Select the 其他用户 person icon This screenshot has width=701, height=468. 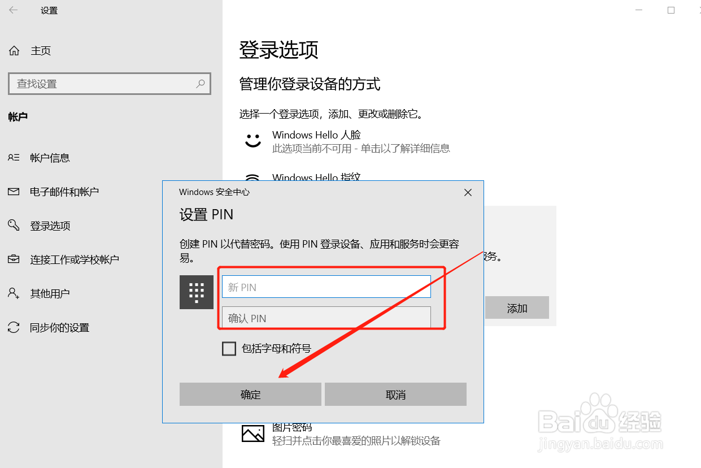pyautogui.click(x=14, y=293)
